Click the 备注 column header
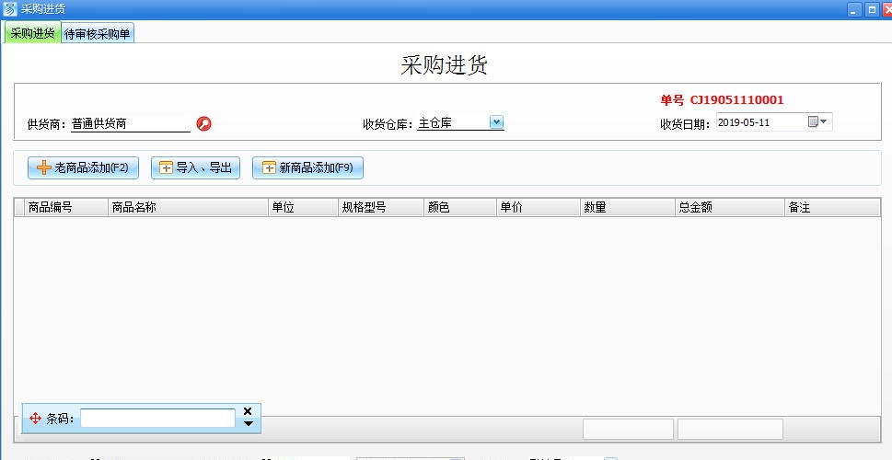Screen dimensions: 892x460 (833, 208)
